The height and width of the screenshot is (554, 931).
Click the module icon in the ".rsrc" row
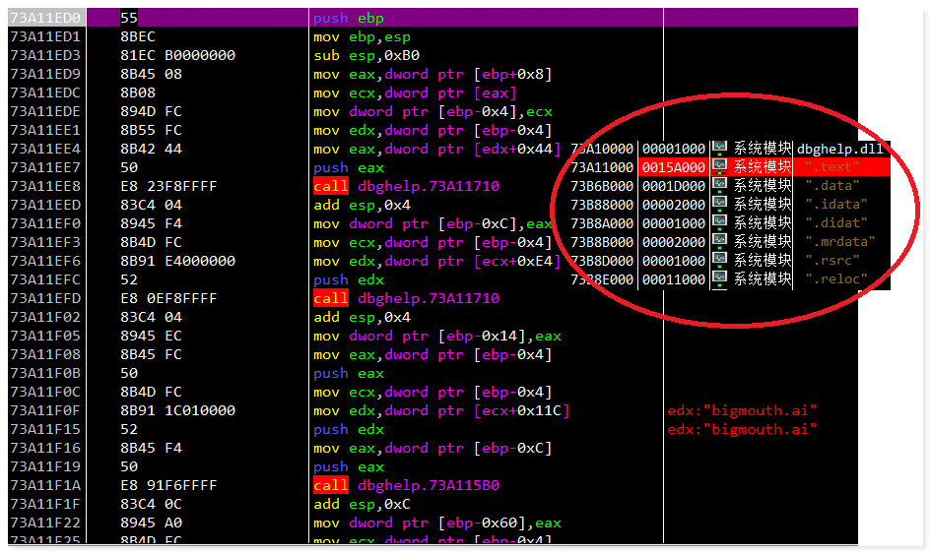pyautogui.click(x=719, y=260)
